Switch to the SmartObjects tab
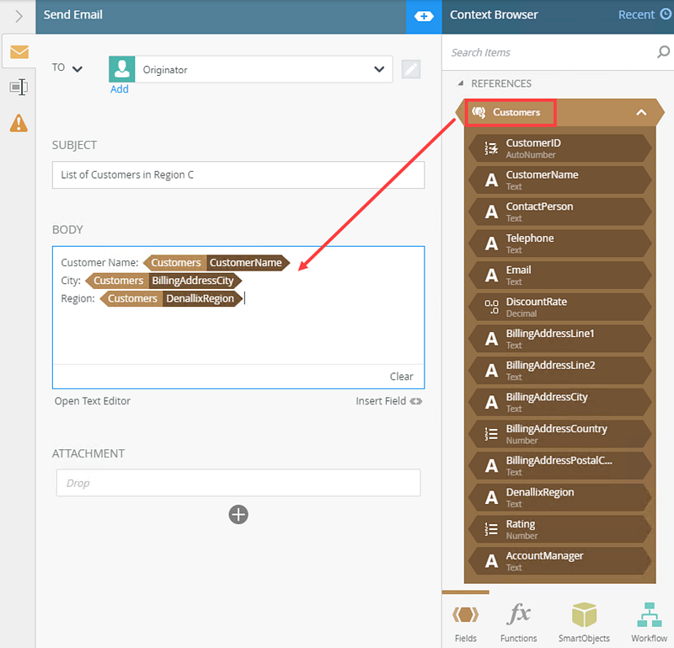The width and height of the screenshot is (674, 648). [584, 620]
